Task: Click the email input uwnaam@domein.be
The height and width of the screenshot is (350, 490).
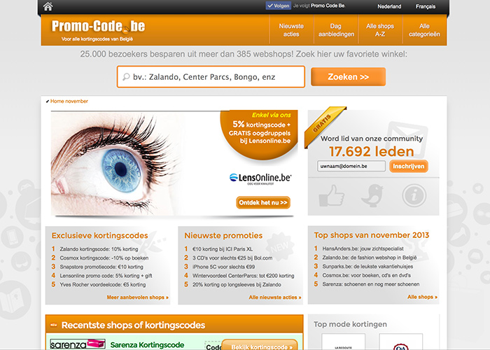Action: [x=351, y=166]
